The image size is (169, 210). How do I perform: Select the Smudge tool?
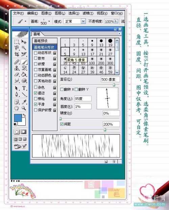[17, 81]
